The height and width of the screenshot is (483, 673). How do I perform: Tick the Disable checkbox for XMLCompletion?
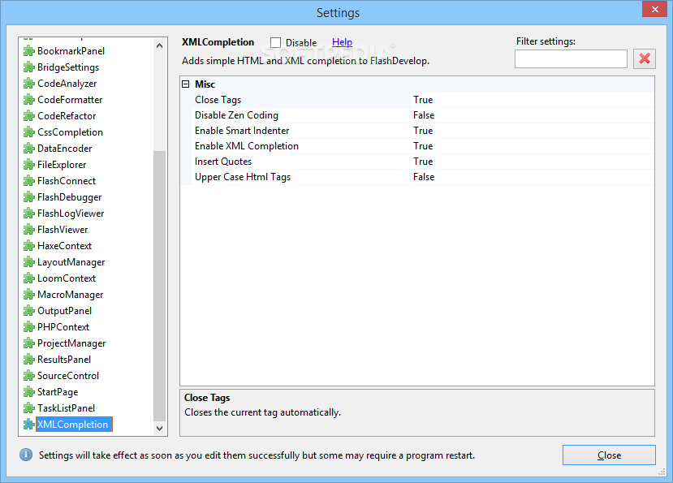(275, 42)
